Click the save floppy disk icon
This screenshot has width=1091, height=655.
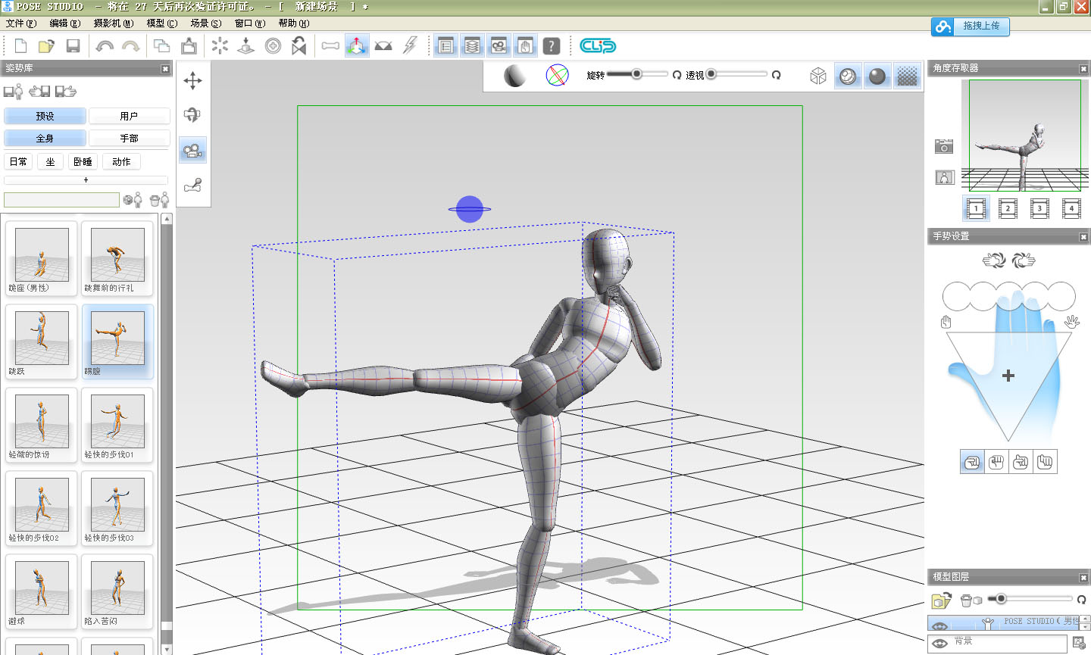(73, 46)
